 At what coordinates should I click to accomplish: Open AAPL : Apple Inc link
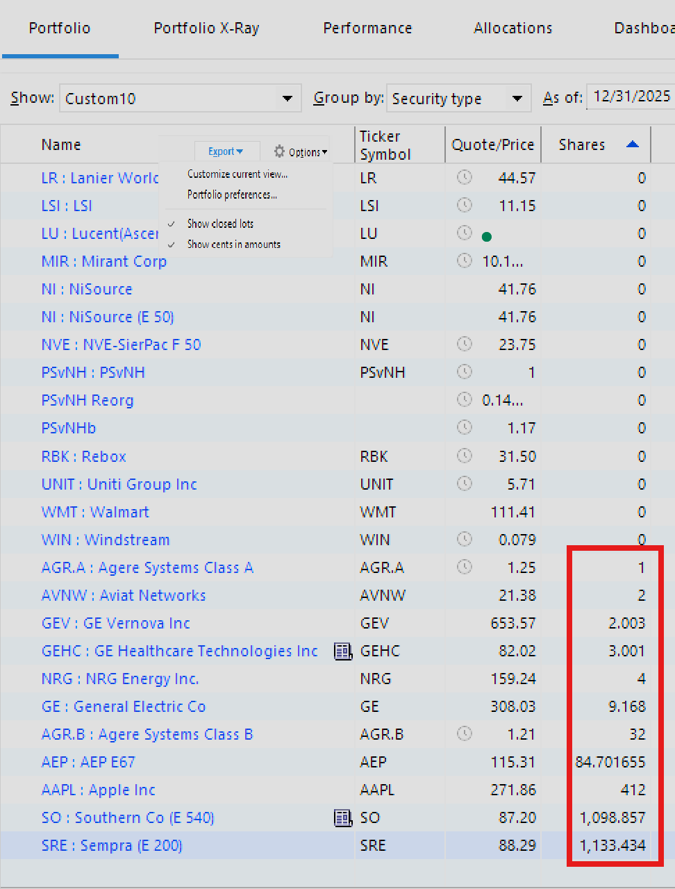tap(99, 790)
